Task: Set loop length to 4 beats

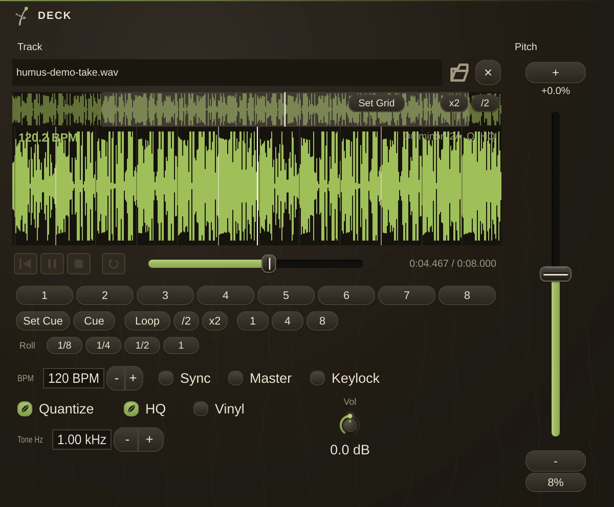Action: click(288, 321)
